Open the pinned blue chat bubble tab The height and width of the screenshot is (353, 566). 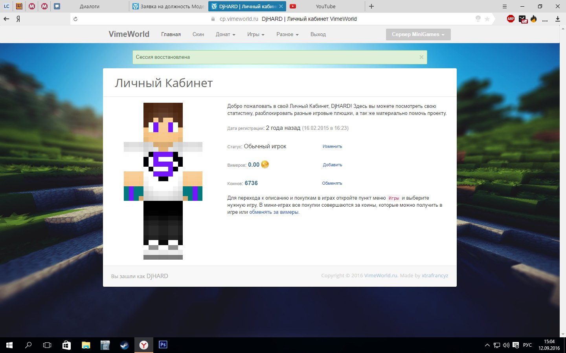(x=57, y=6)
